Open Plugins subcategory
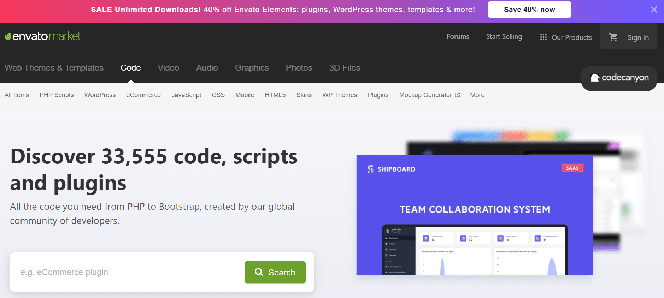664x298 pixels. point(378,95)
